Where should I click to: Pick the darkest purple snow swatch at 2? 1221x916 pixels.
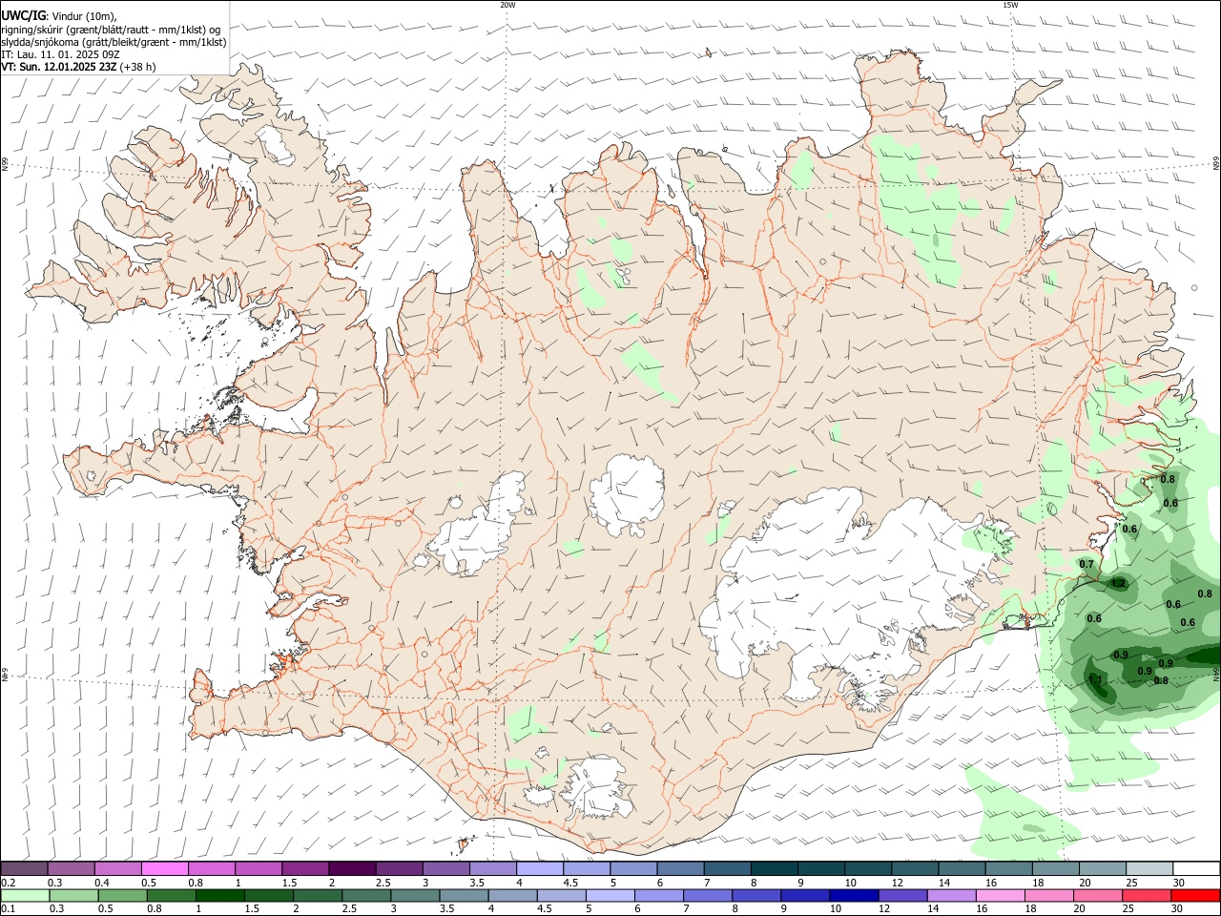tap(352, 868)
